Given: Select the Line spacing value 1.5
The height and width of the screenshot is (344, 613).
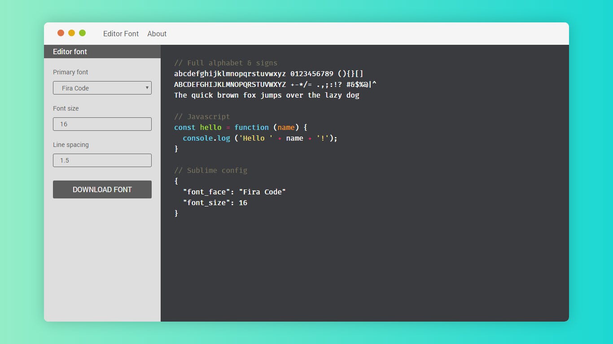Looking at the screenshot, I should pos(64,160).
